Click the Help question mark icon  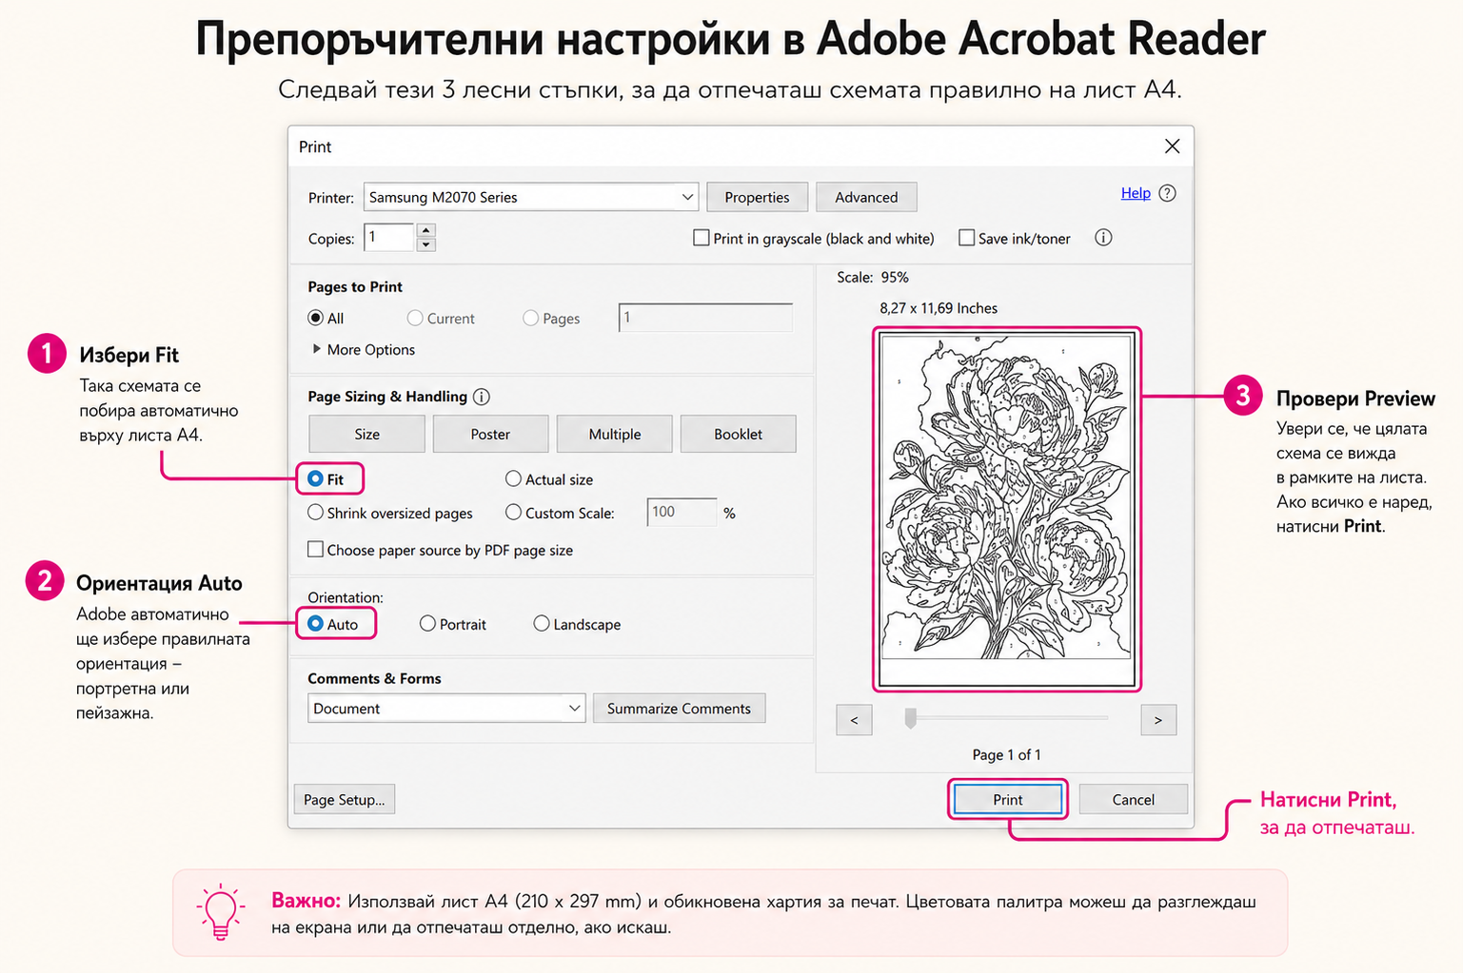click(1168, 193)
